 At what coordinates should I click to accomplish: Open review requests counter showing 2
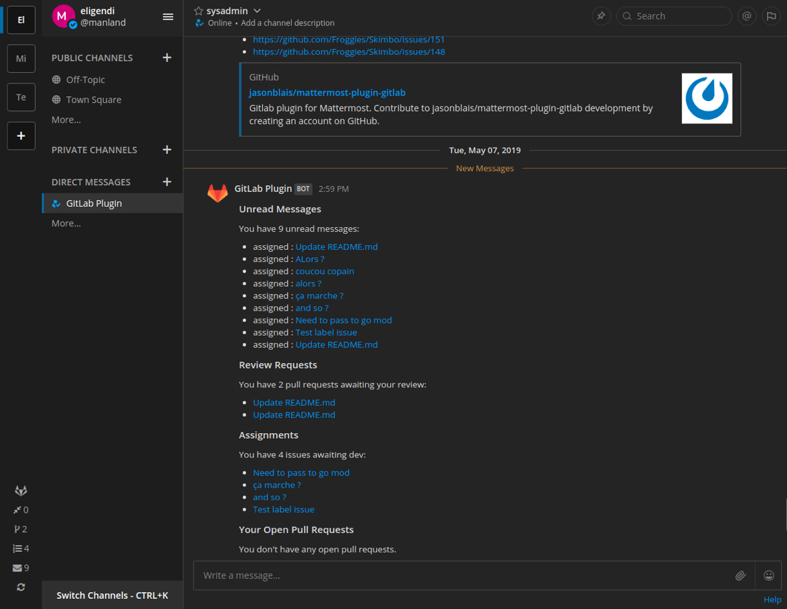pyautogui.click(x=21, y=530)
